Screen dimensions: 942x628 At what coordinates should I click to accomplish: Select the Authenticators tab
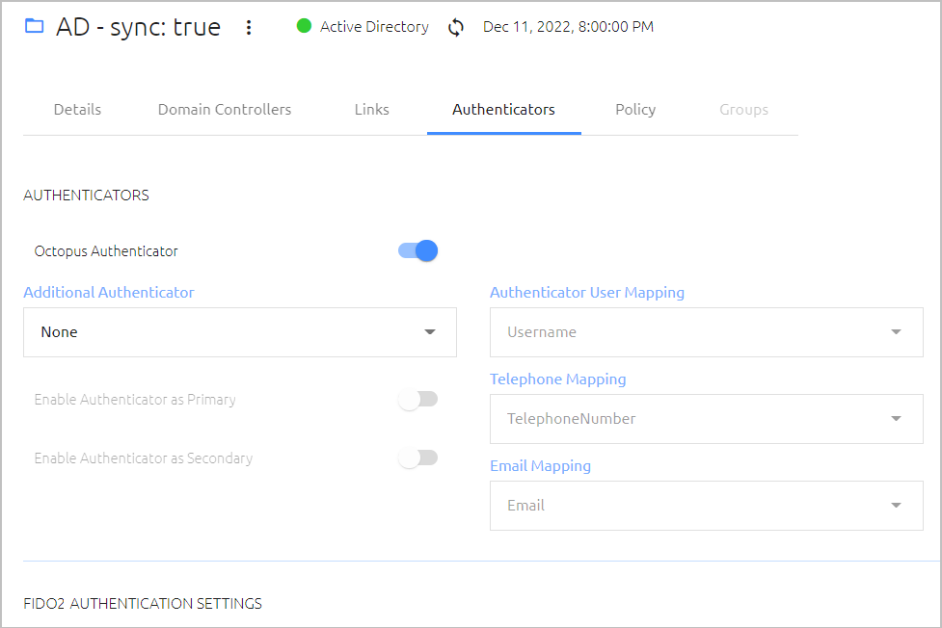coord(503,109)
